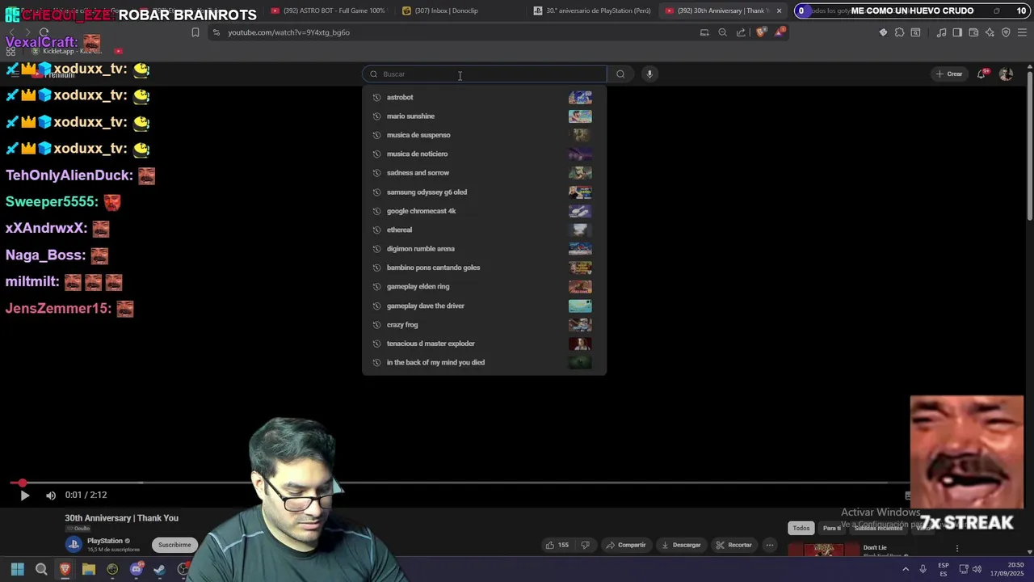Open thumbnail beside 'crazy frog' suggestion

580,325
